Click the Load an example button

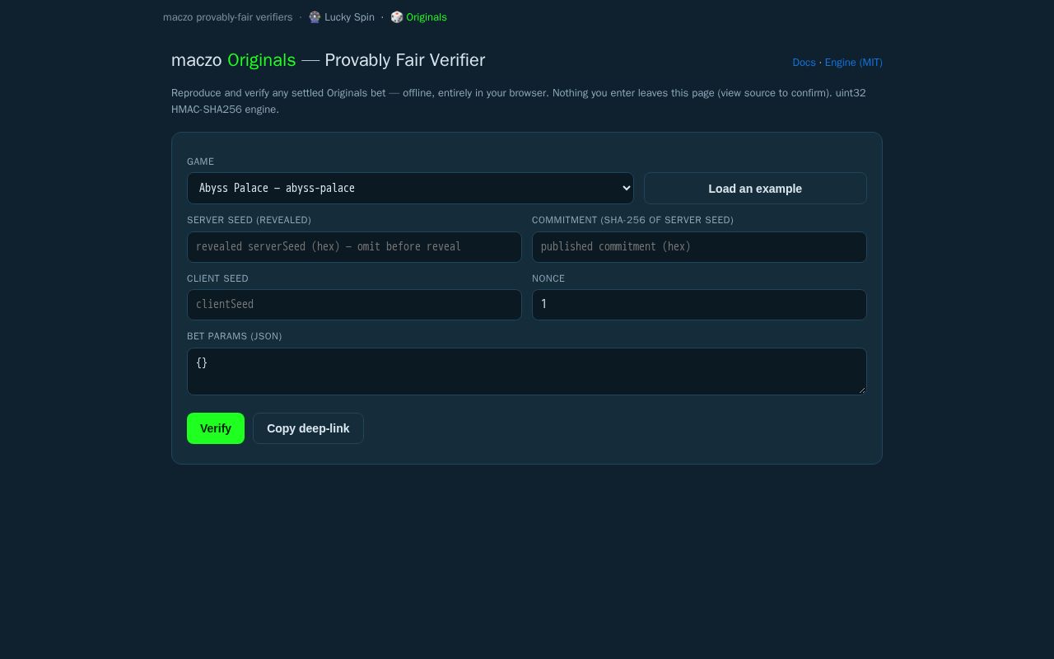point(755,189)
